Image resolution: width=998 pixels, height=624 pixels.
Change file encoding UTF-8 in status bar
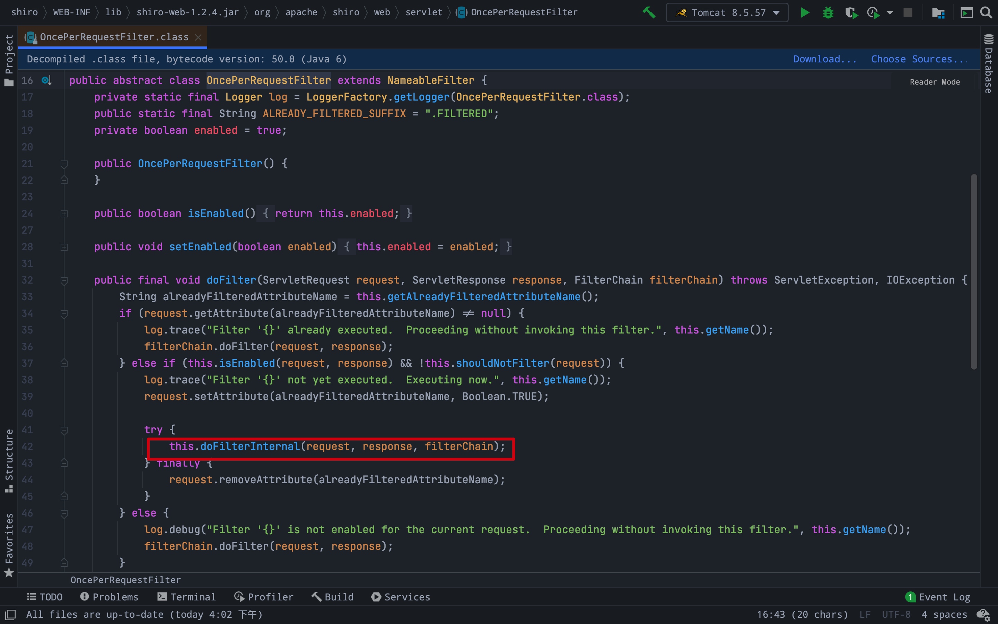click(x=896, y=615)
